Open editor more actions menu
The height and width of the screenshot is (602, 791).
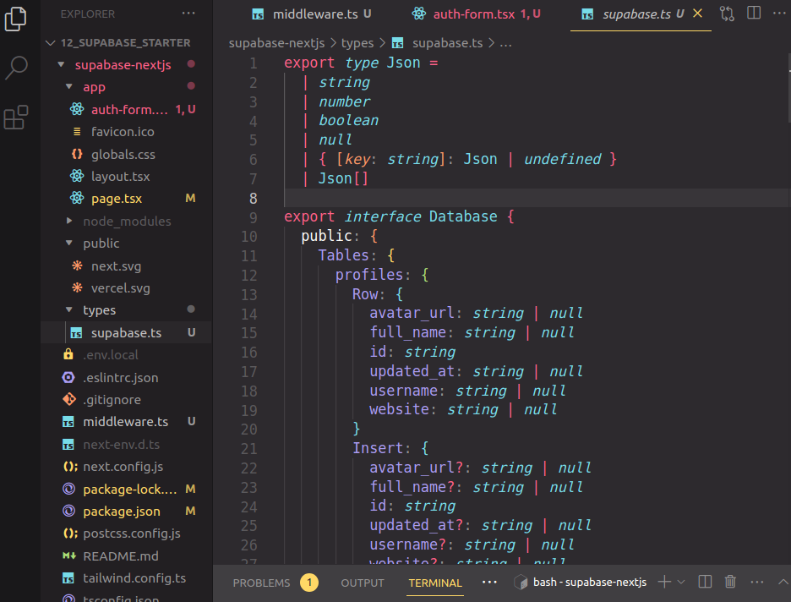click(779, 14)
